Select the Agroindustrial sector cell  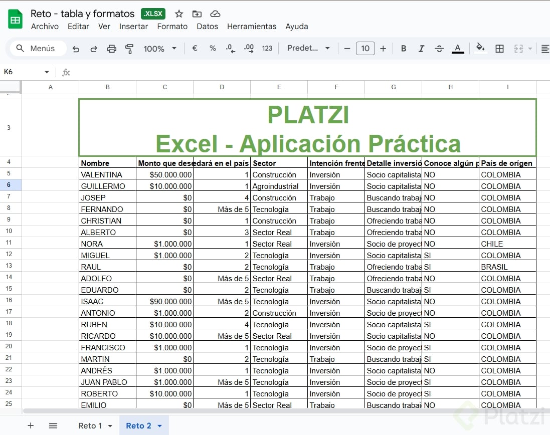pyautogui.click(x=279, y=186)
